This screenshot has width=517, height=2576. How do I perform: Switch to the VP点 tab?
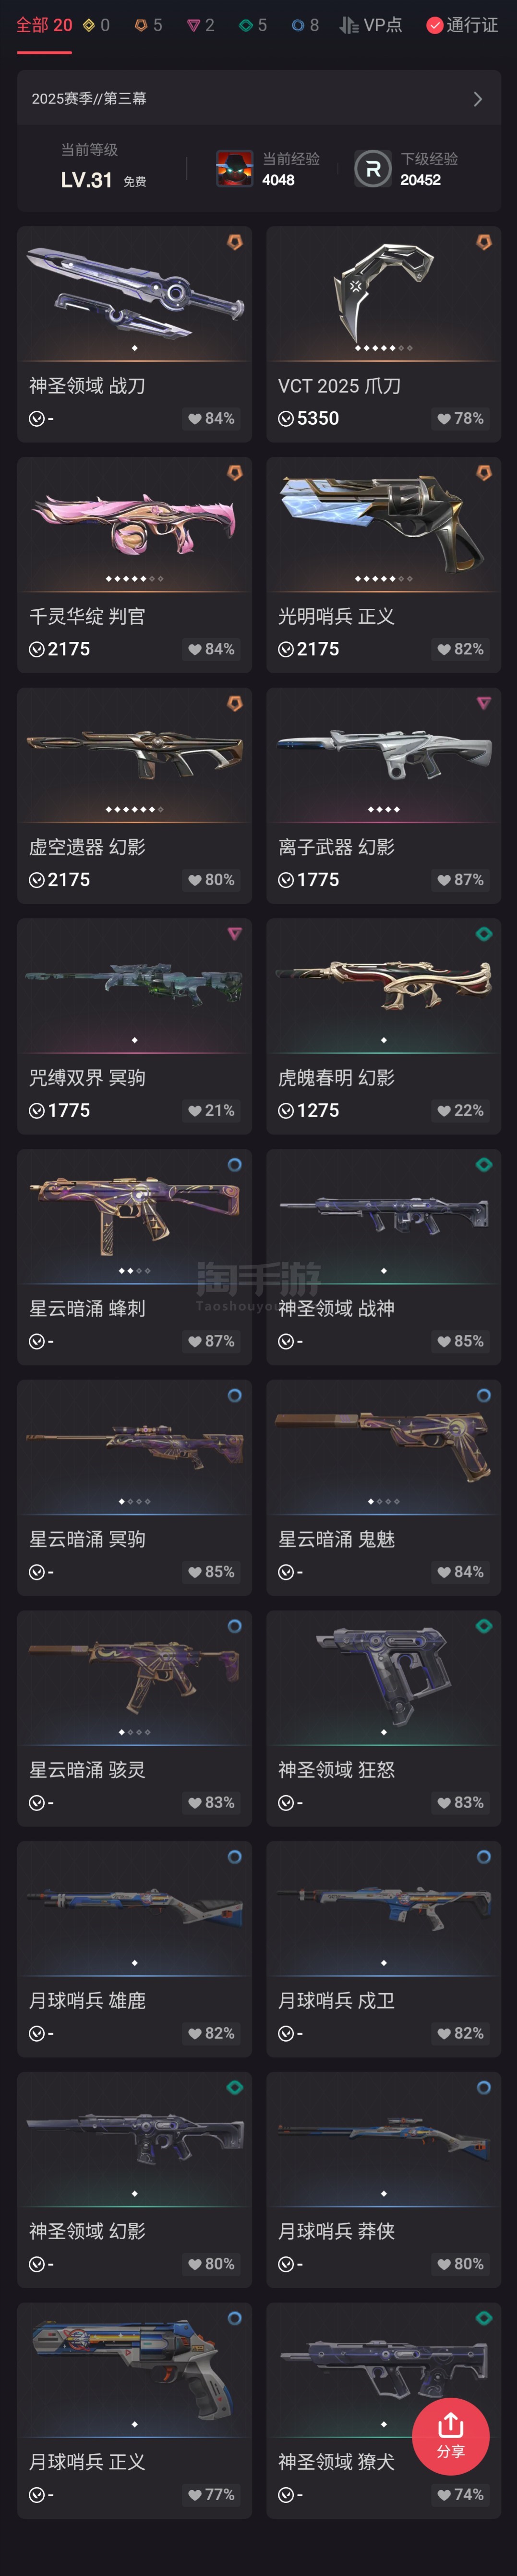point(370,25)
